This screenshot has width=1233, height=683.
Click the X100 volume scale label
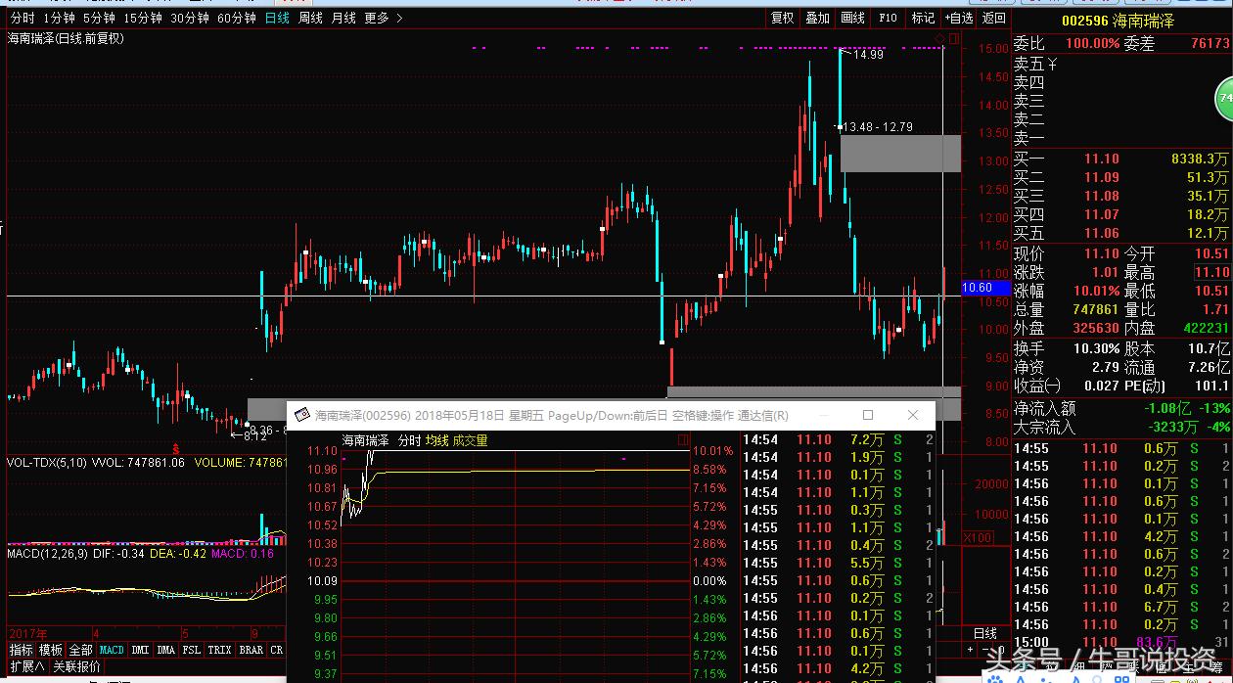977,537
